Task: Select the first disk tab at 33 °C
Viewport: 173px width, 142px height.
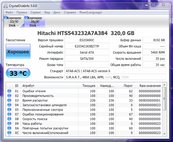Action: [14, 21]
